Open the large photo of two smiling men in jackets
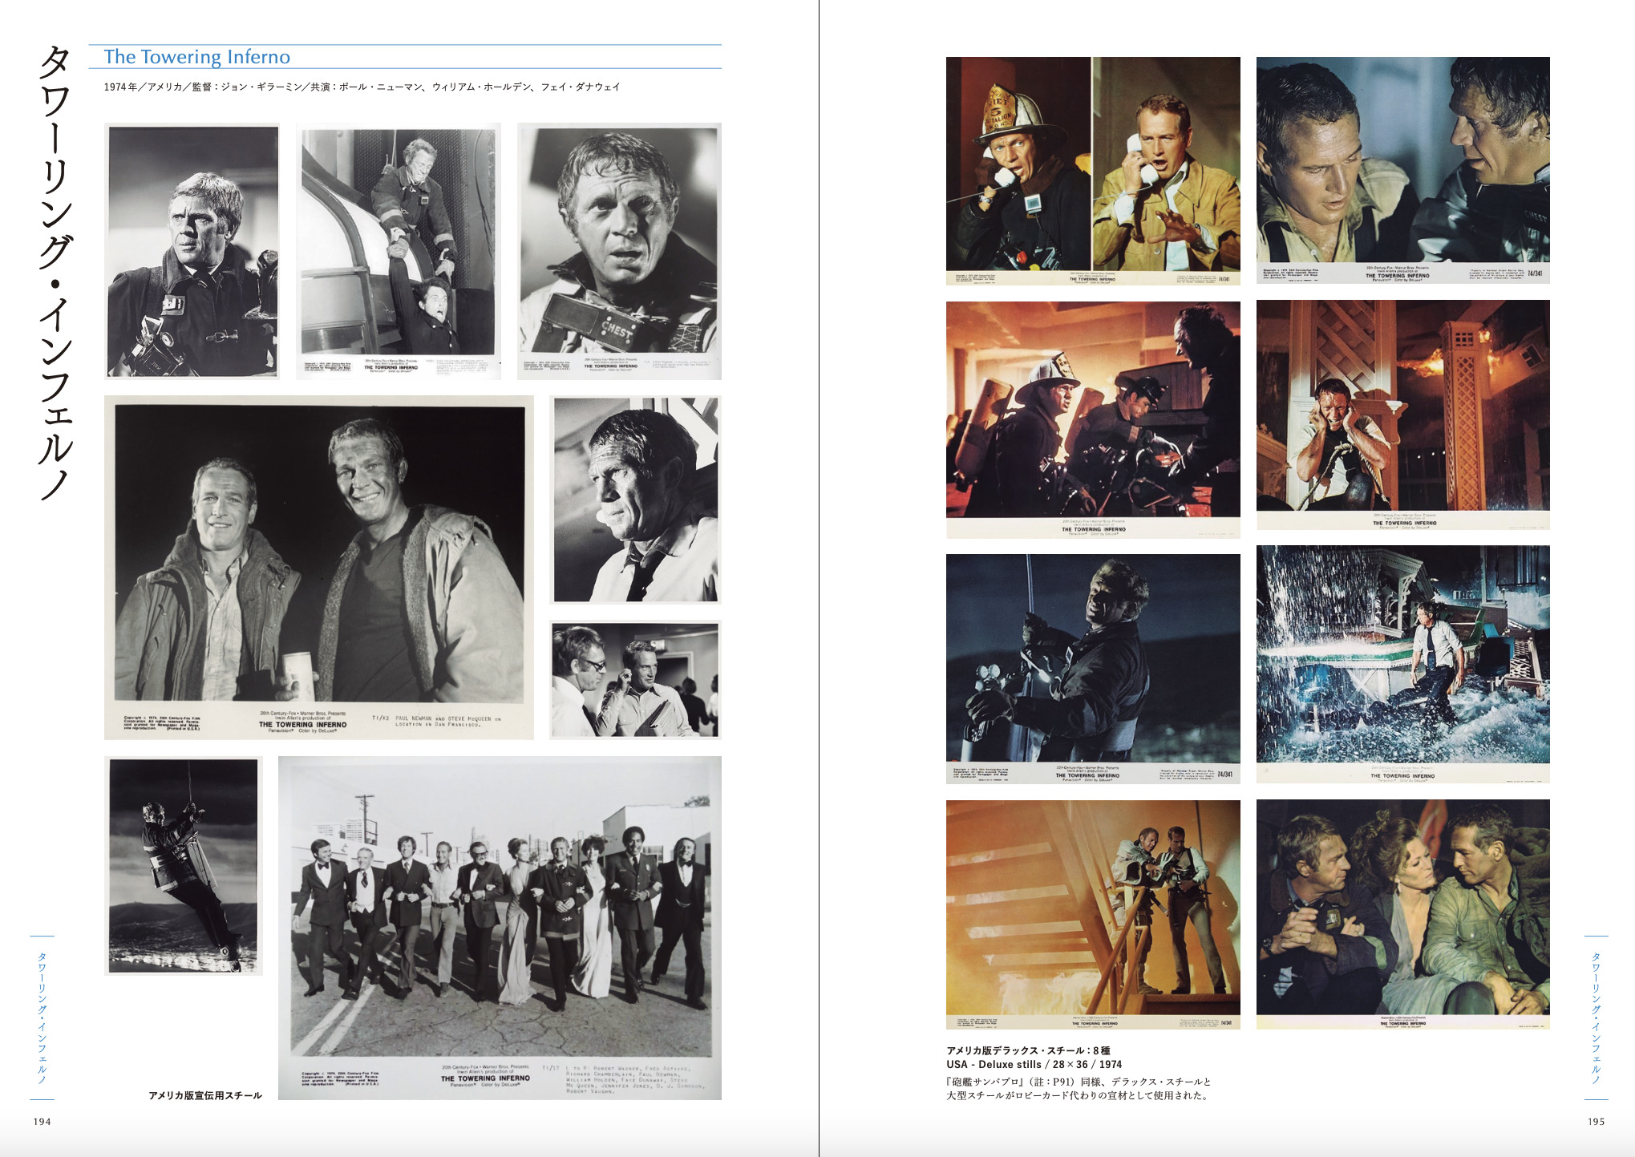 pos(319,567)
